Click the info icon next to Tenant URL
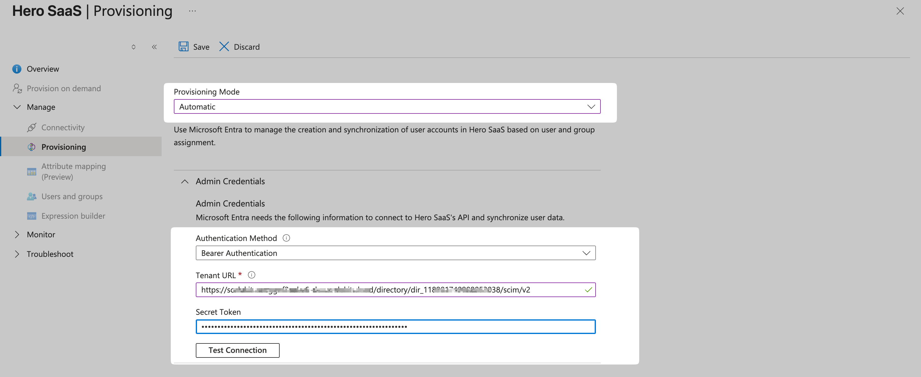The width and height of the screenshot is (921, 377). (x=252, y=275)
